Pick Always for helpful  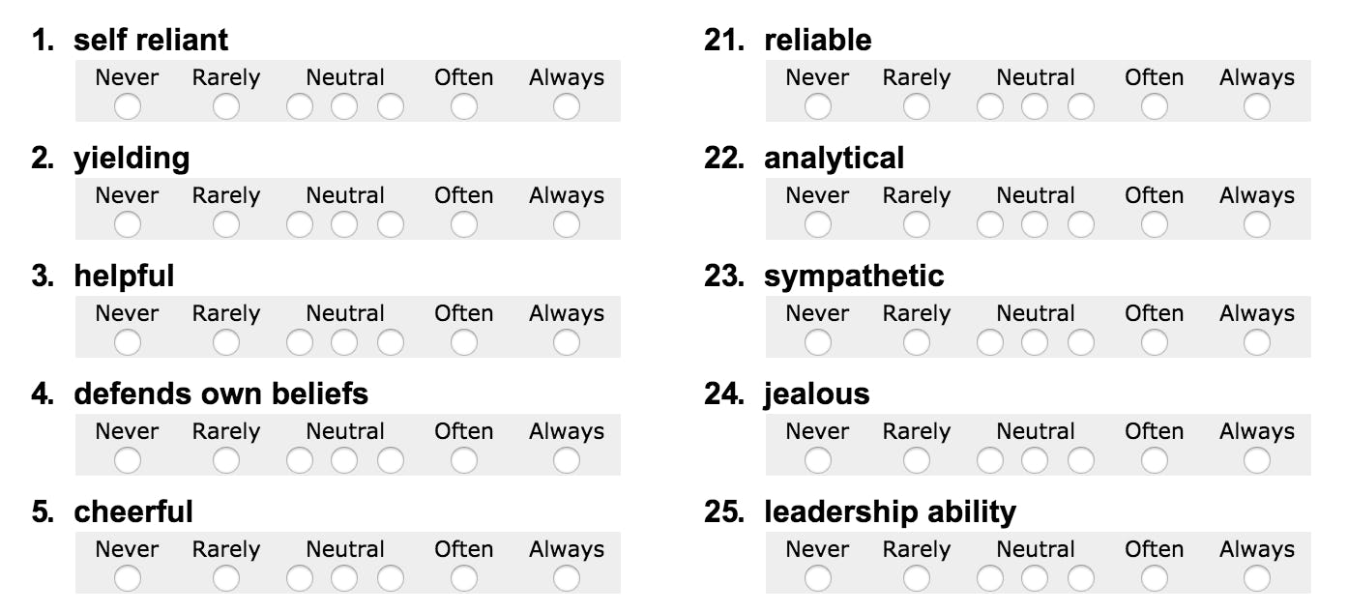pyautogui.click(x=567, y=342)
